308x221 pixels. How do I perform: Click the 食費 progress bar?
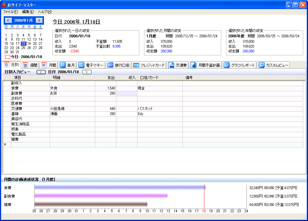(x=120, y=188)
